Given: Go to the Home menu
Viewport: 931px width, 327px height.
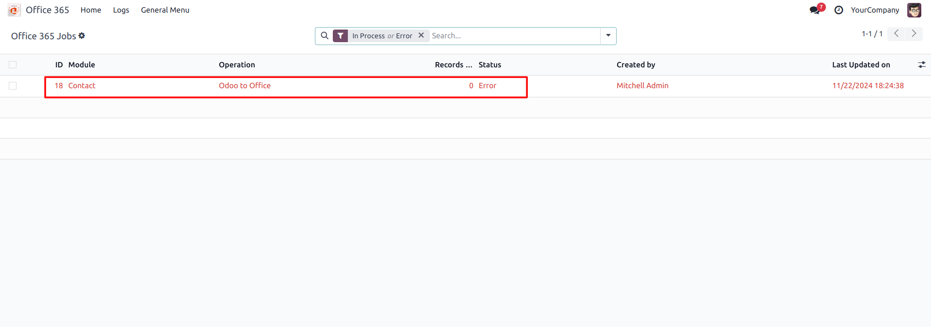Looking at the screenshot, I should click(91, 10).
